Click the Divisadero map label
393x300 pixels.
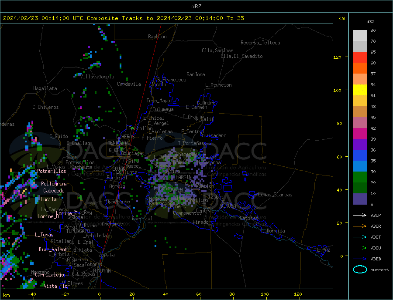pos(213,135)
